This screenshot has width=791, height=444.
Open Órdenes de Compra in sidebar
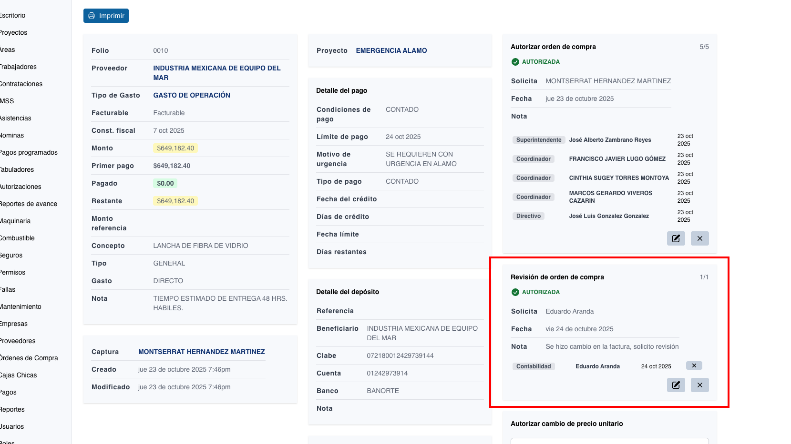pos(29,358)
